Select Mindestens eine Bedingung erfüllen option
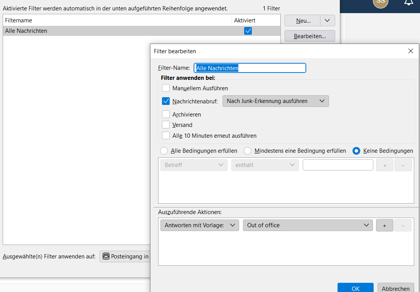The width and height of the screenshot is (420, 292). (248, 151)
